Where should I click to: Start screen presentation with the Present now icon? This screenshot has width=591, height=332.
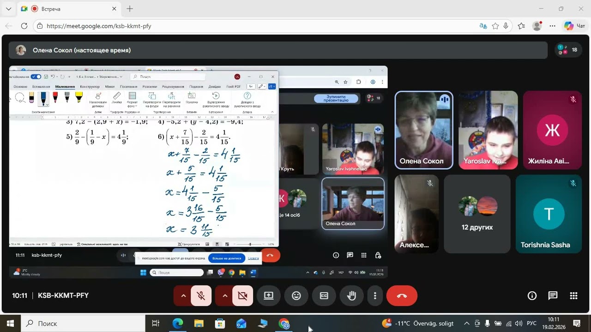coord(269,296)
